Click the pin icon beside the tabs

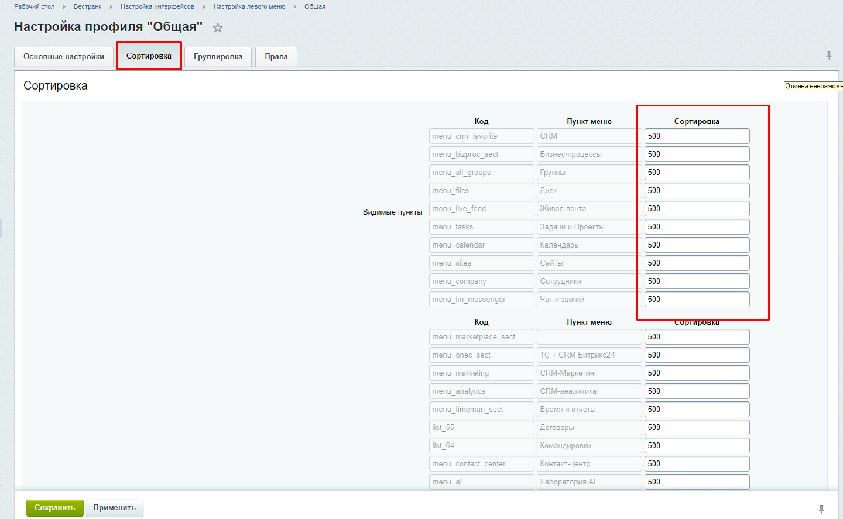coord(829,56)
